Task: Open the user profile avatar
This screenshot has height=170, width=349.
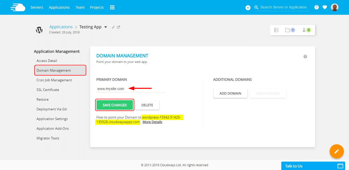Action: [x=335, y=7]
